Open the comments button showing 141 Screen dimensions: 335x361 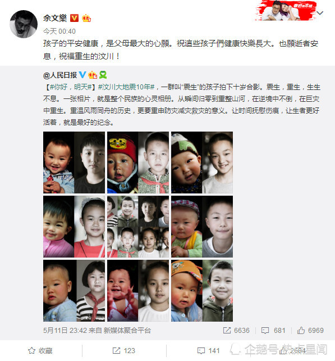208,351
